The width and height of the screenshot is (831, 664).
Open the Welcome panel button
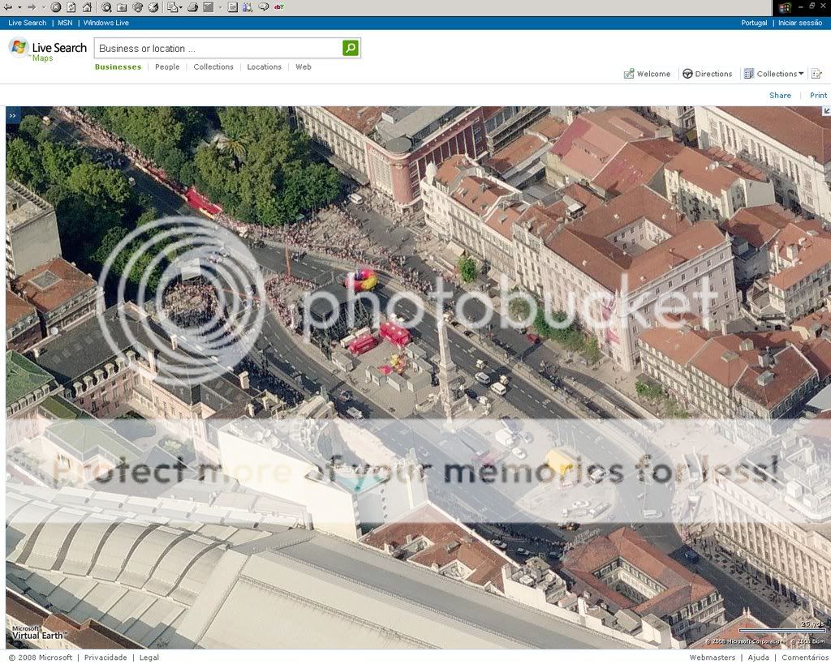647,74
